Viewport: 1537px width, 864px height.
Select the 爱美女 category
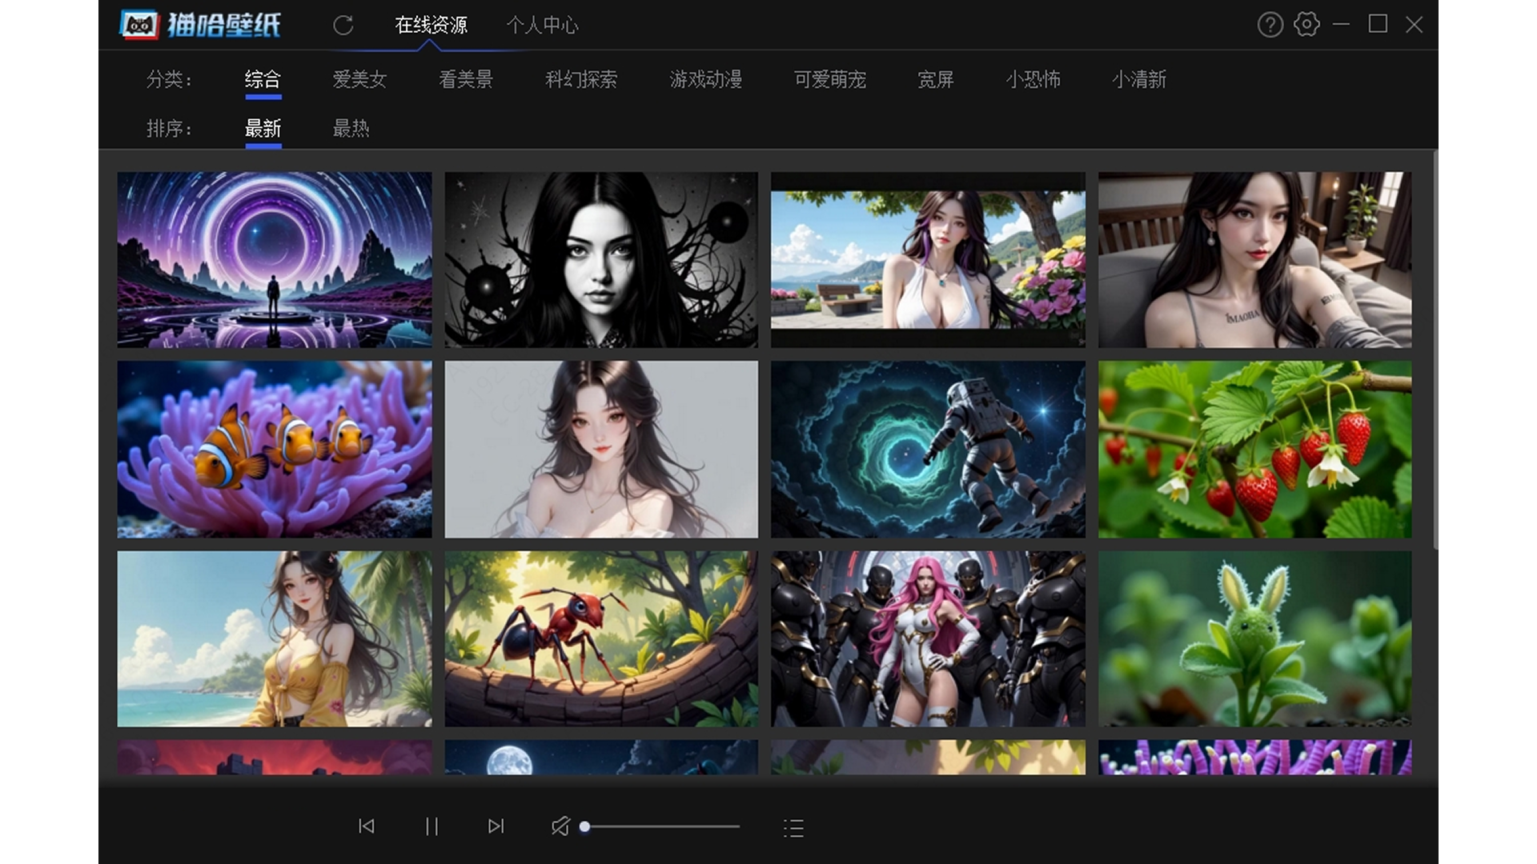[x=359, y=79]
